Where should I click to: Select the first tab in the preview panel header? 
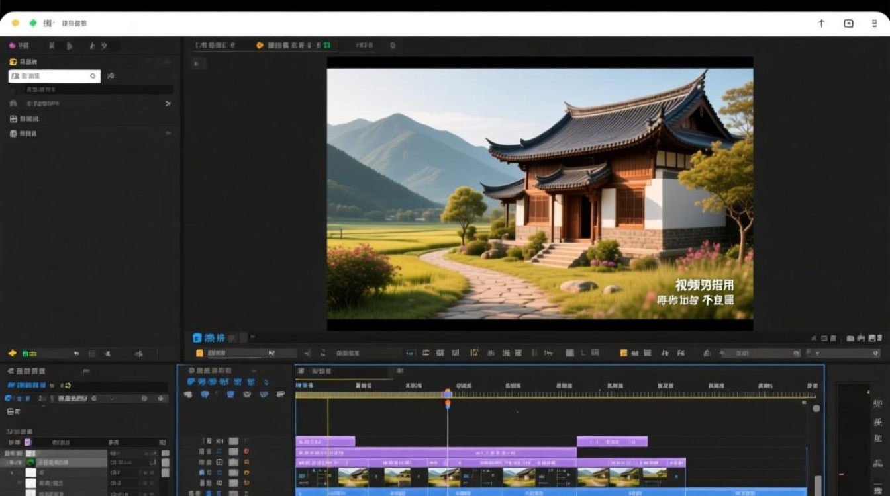215,46
